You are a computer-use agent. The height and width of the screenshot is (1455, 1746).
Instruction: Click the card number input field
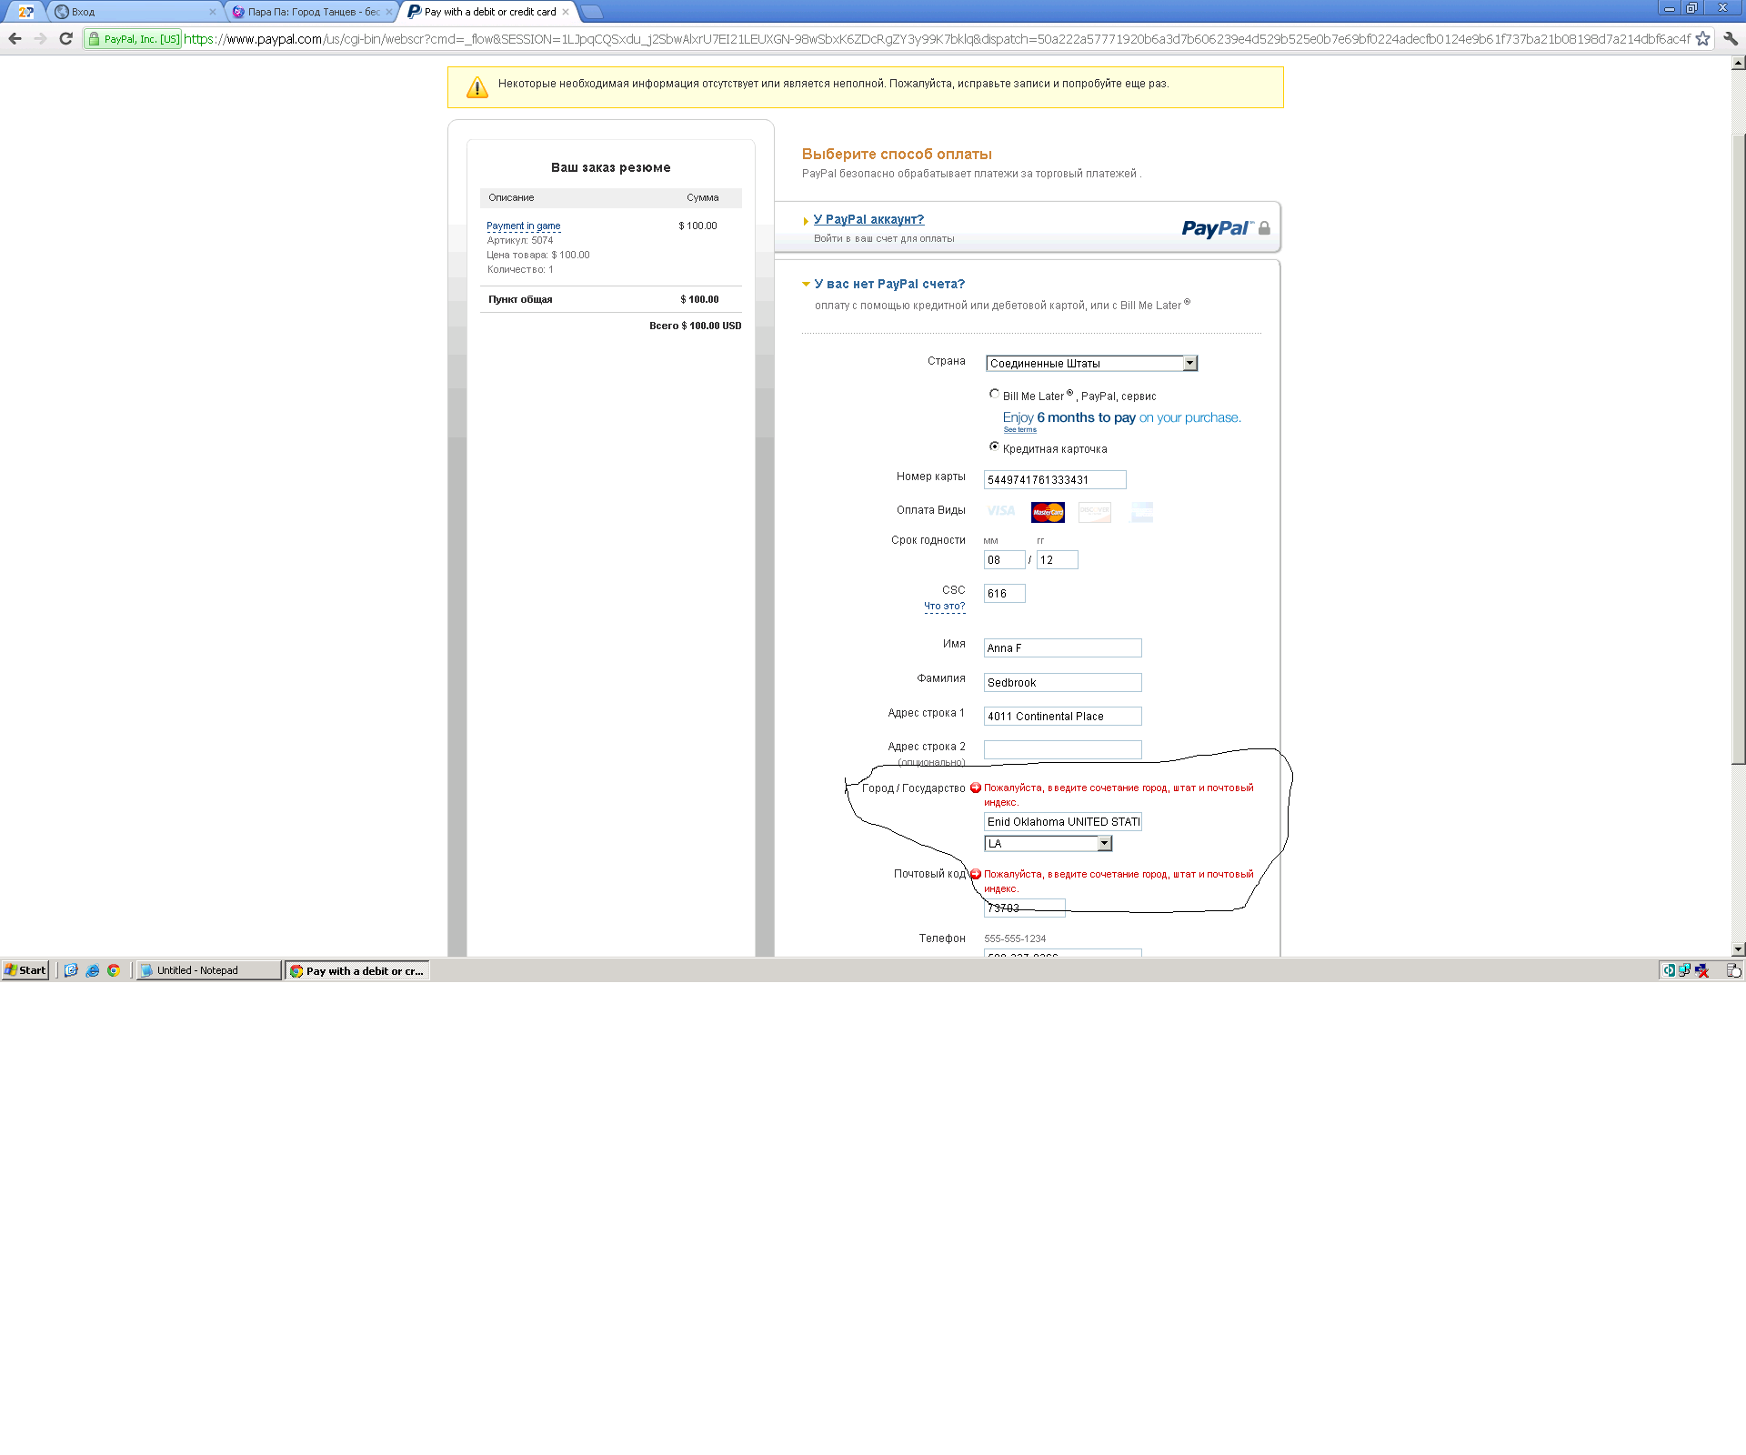[x=1054, y=479]
